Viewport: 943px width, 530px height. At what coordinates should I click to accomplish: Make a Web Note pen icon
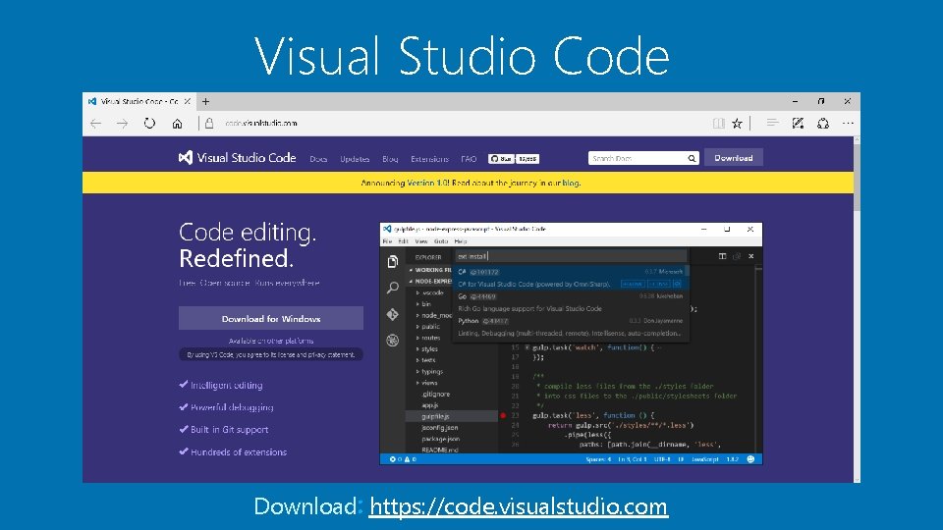[798, 124]
